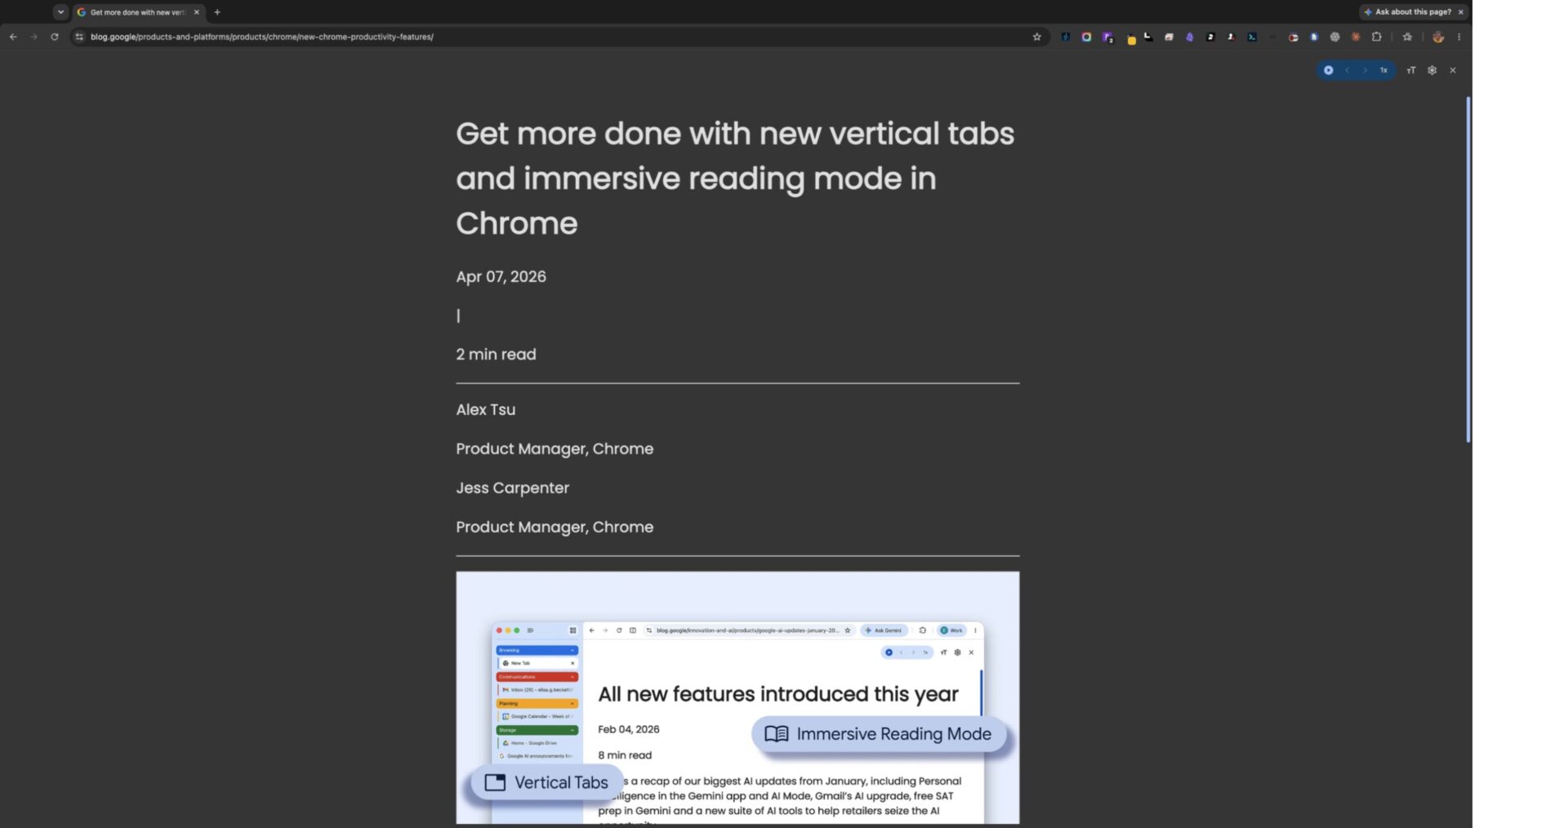
Task: Click the date Apr 07, 2026
Action: point(501,277)
